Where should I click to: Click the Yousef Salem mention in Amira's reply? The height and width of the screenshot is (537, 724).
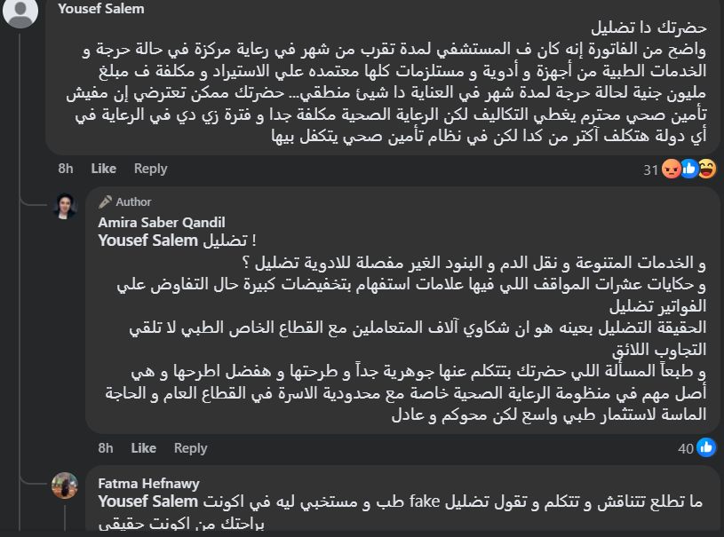tap(138, 240)
